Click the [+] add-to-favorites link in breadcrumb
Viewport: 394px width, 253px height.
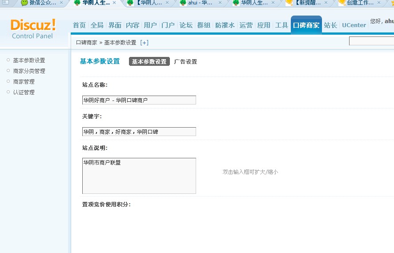pyautogui.click(x=144, y=43)
